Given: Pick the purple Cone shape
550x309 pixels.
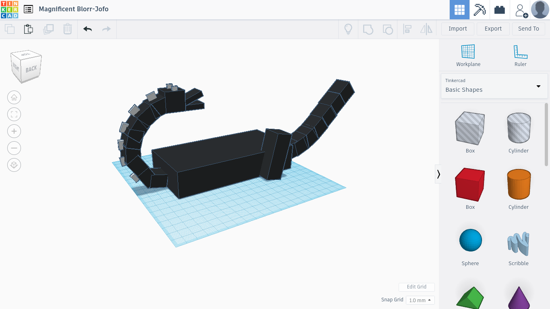Looking at the screenshot, I should click(x=519, y=297).
